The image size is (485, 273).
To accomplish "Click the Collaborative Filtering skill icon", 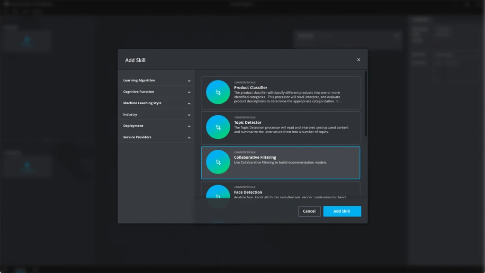I will tap(218, 162).
